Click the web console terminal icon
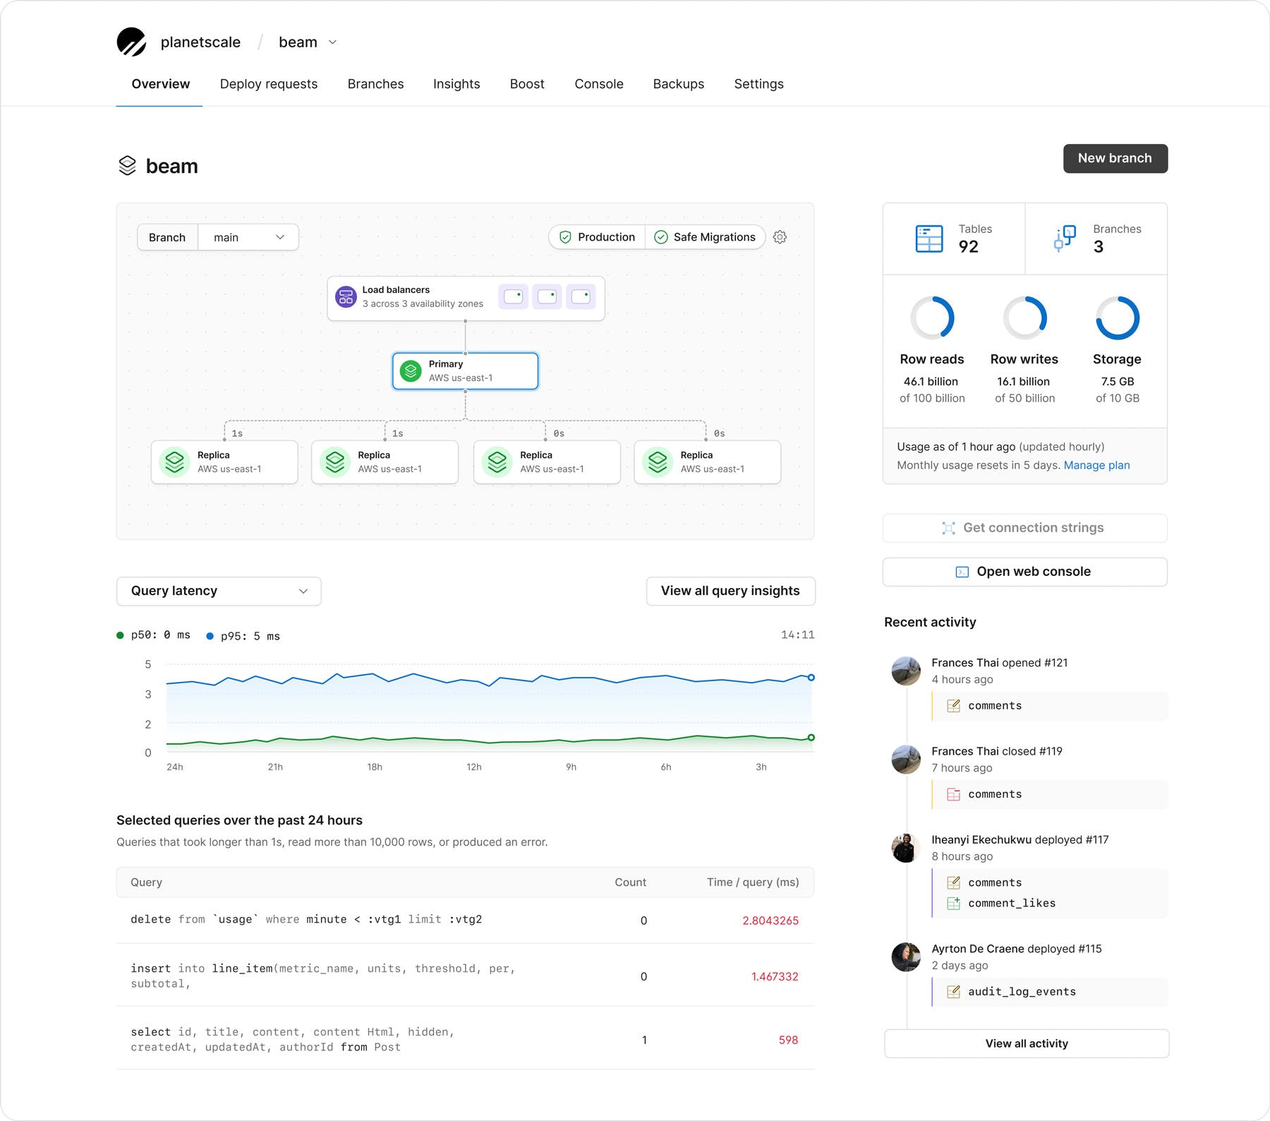Image resolution: width=1270 pixels, height=1121 pixels. (x=962, y=572)
